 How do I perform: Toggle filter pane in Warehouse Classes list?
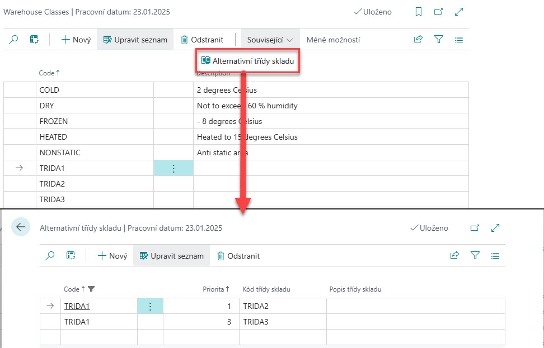[439, 40]
